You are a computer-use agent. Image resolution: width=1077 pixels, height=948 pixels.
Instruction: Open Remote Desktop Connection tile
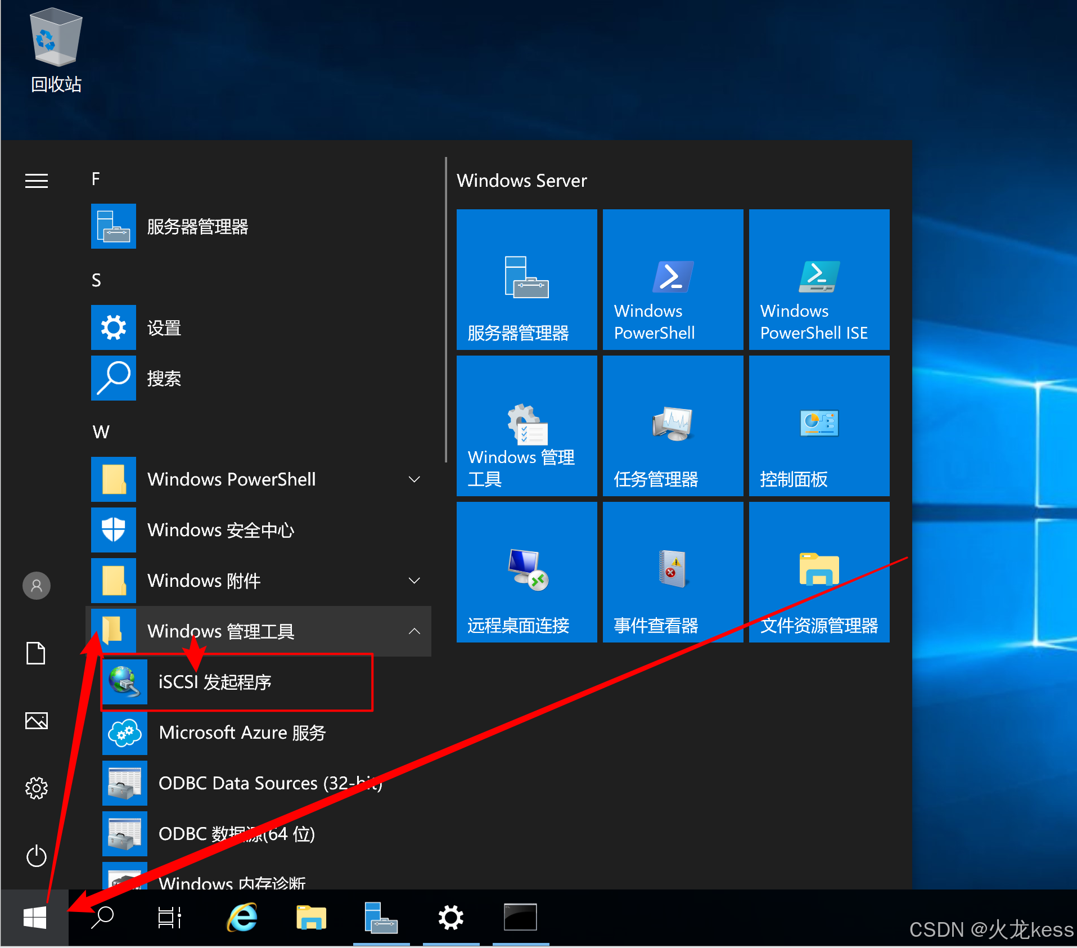coord(527,572)
